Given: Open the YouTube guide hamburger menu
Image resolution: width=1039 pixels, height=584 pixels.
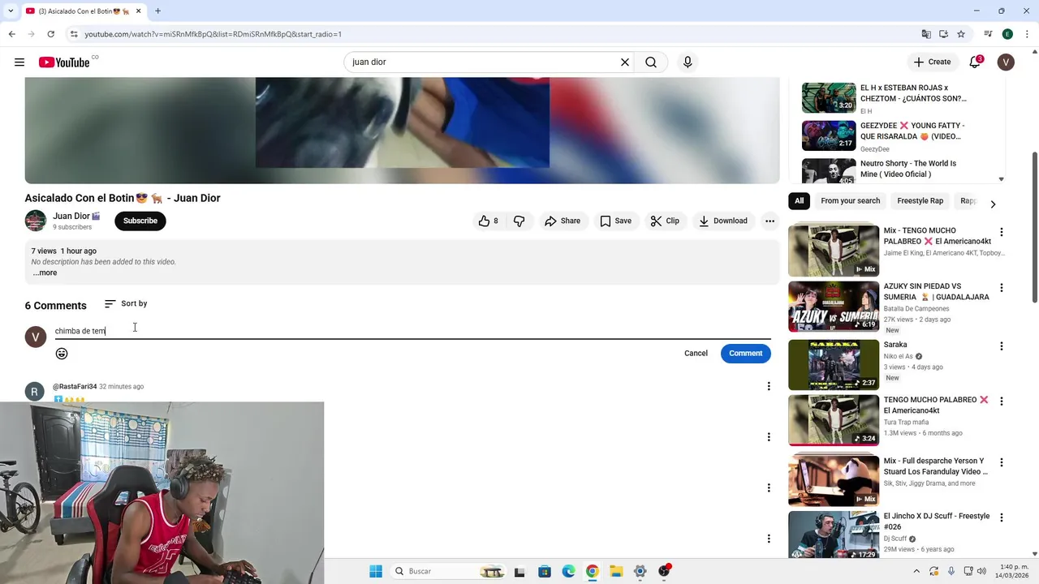Looking at the screenshot, I should click(x=19, y=62).
